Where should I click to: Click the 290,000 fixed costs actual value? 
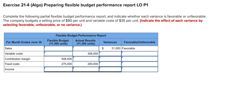click(x=93, y=64)
